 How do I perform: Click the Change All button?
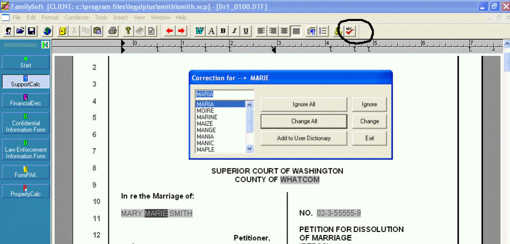[304, 121]
